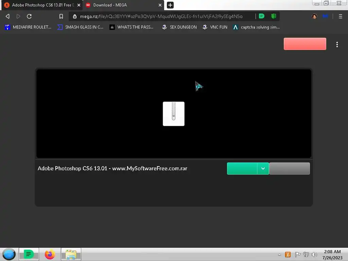Click the orange Java tray icon
Screen dimensions: 348x261
(288, 255)
